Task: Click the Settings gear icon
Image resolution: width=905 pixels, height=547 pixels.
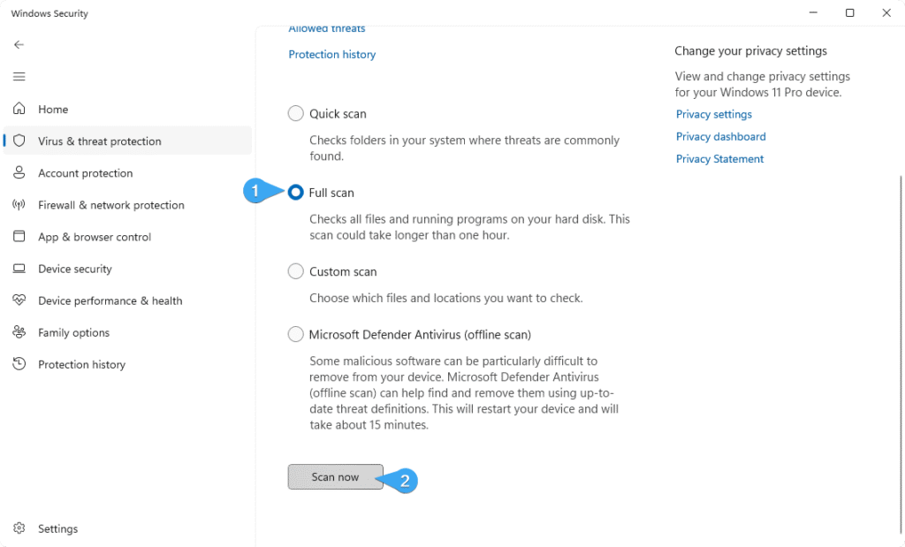Action: point(19,528)
